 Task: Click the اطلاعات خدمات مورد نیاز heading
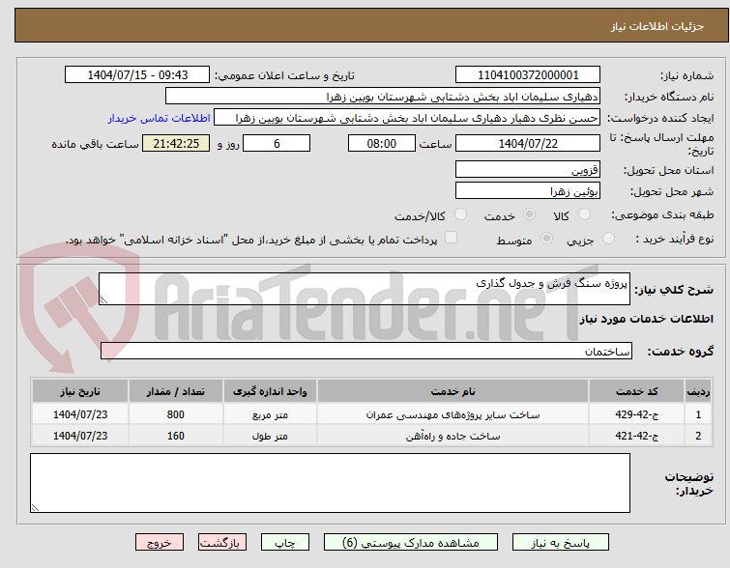click(x=646, y=319)
